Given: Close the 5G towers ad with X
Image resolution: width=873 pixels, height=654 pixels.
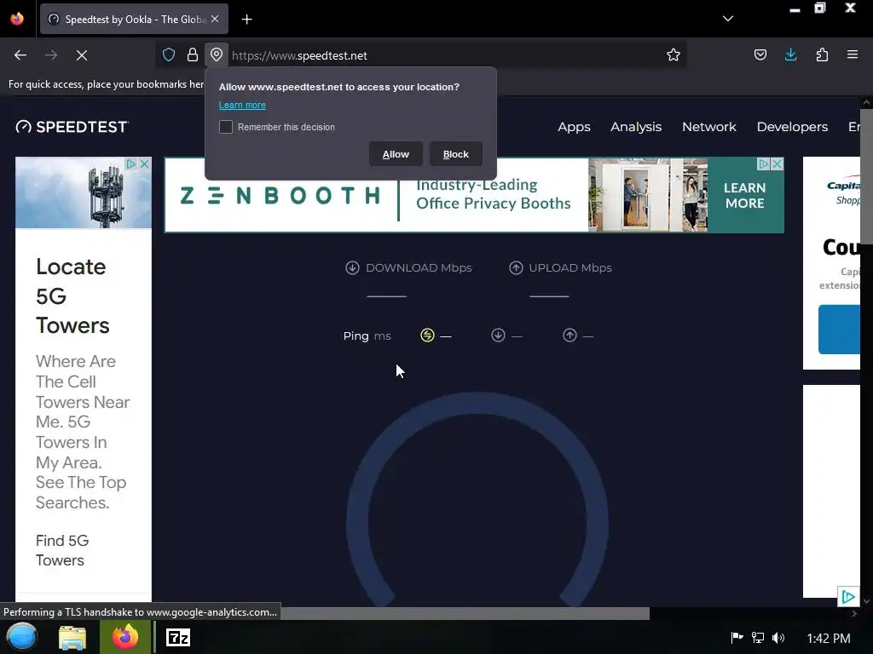Looking at the screenshot, I should coord(144,163).
